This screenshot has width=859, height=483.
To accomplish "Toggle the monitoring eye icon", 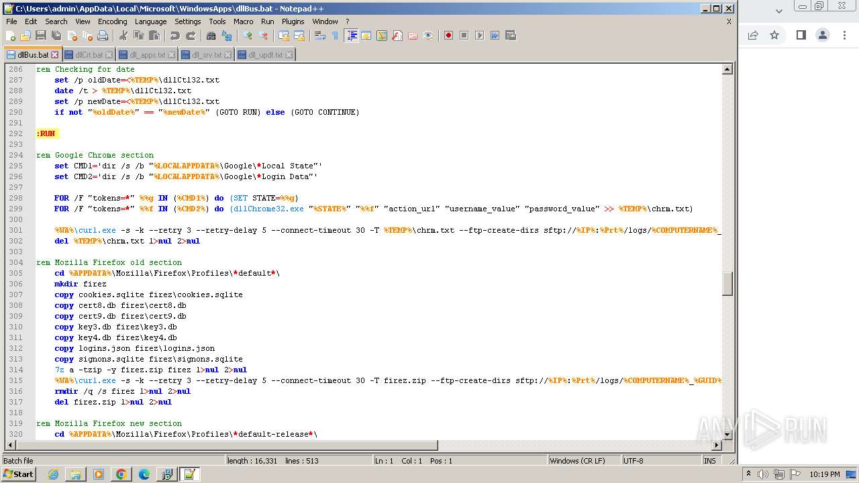I will 428,36.
